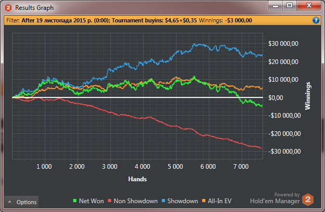Toggle the Non Showdown legend label
The width and height of the screenshot is (325, 212).
click(135, 201)
